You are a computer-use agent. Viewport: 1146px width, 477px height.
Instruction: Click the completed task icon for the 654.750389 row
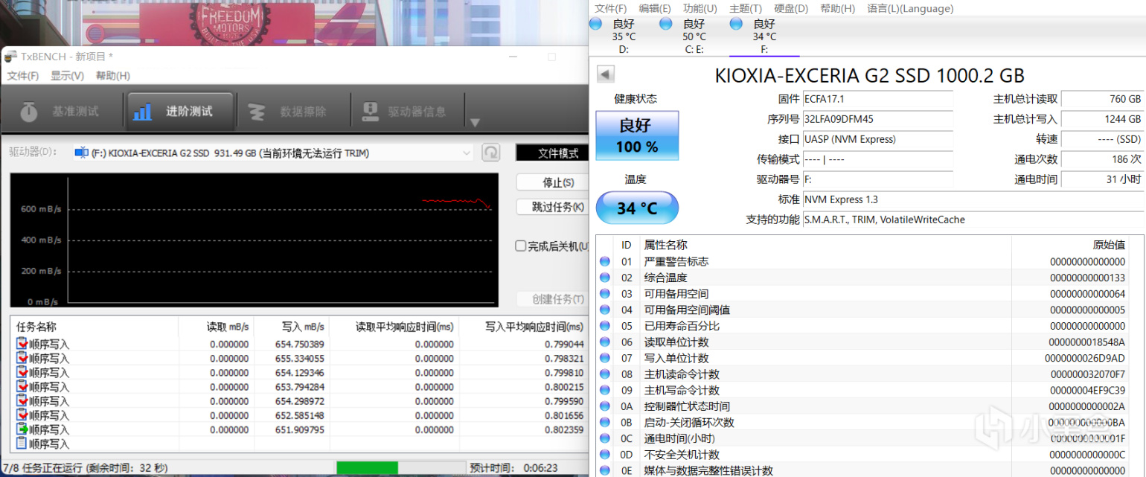point(22,344)
